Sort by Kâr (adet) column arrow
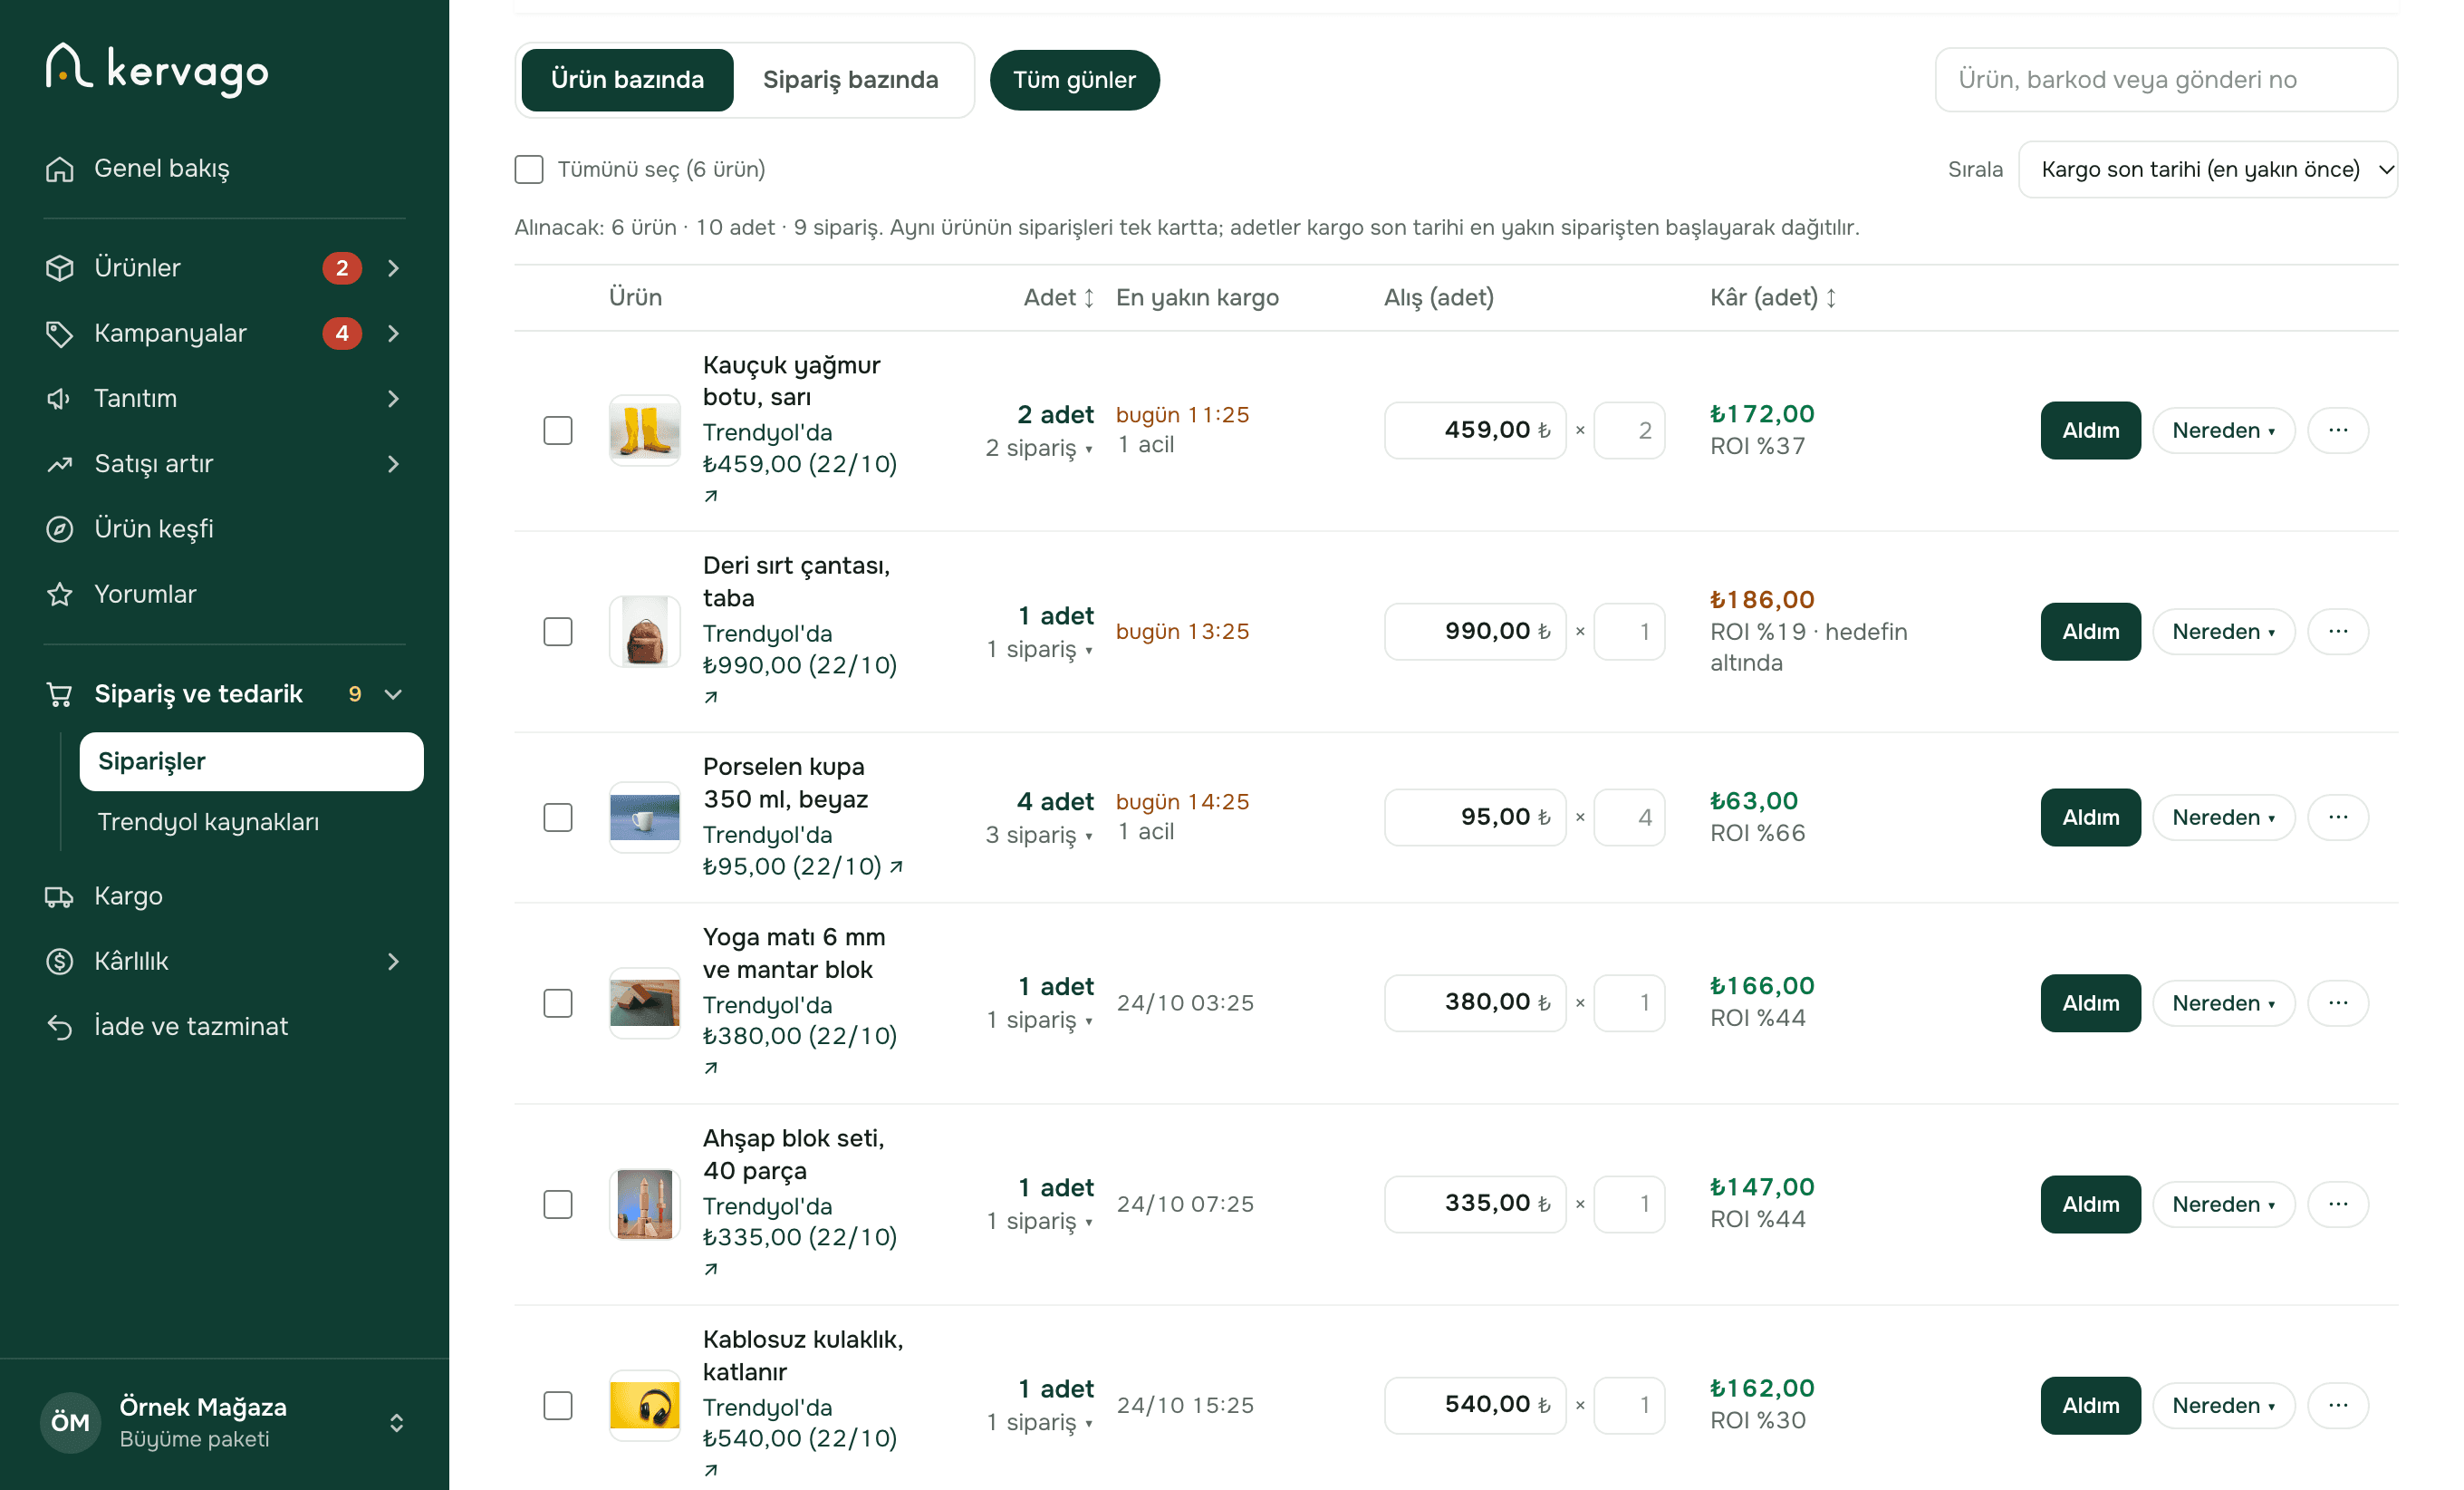The height and width of the screenshot is (1490, 2464). tap(1831, 297)
